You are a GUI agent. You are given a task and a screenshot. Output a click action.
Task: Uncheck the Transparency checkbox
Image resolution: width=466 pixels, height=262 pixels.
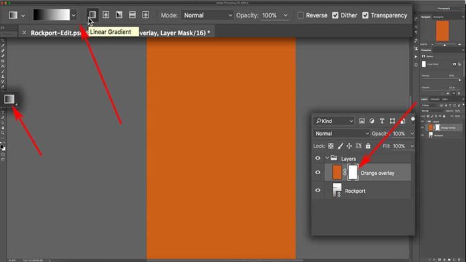[x=365, y=15]
